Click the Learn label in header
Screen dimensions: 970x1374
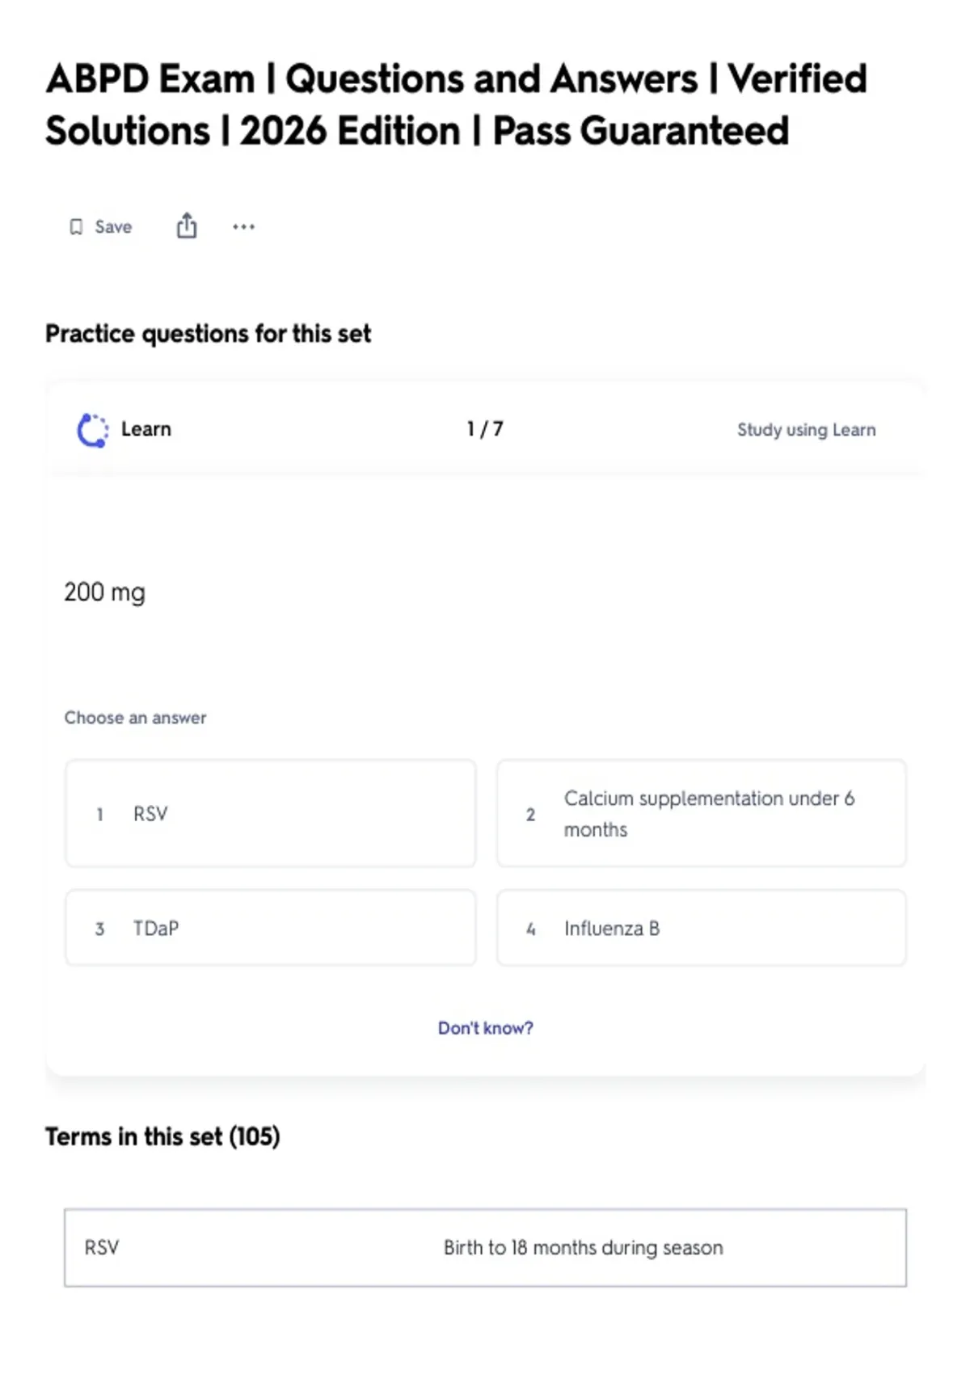tap(146, 429)
